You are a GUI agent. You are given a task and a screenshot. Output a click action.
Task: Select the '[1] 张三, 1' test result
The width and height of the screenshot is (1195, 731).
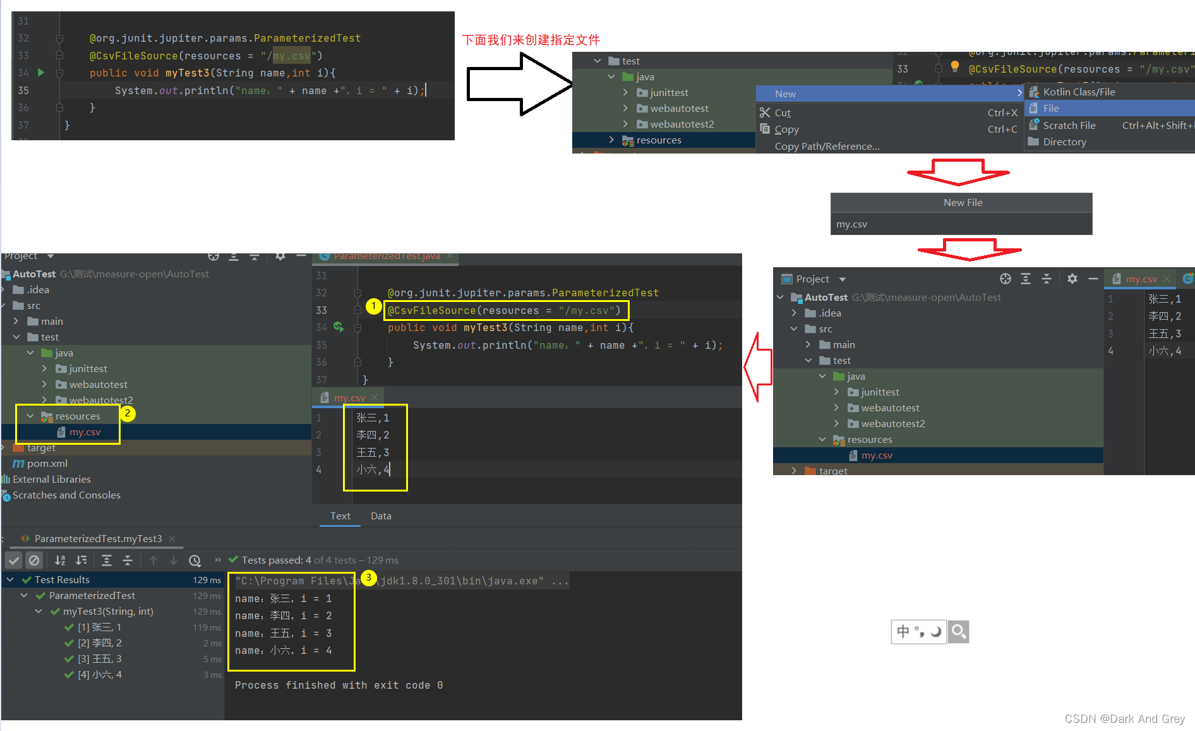point(99,627)
